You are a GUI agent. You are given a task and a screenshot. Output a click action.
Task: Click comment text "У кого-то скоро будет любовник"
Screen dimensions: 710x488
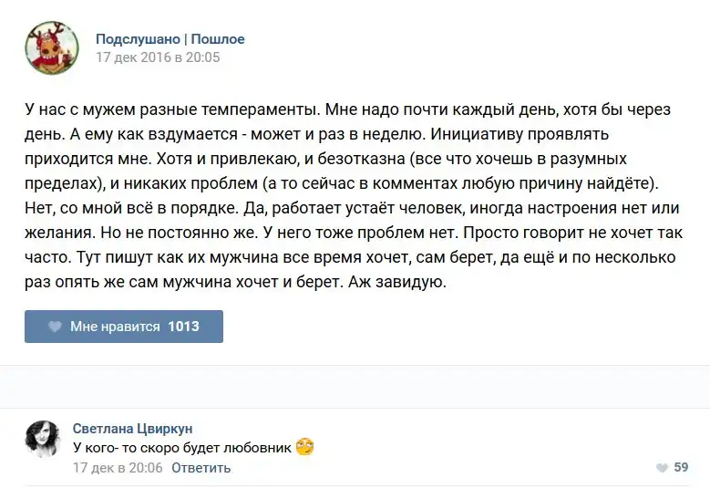point(182,448)
